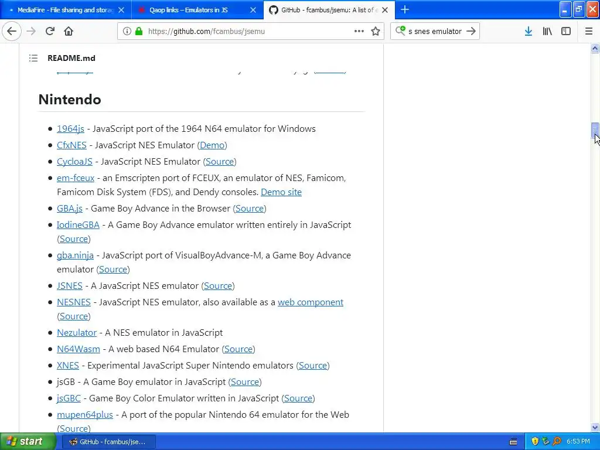Click the on-screen keyboard tray icon
This screenshot has width=600, height=450.
click(x=513, y=442)
